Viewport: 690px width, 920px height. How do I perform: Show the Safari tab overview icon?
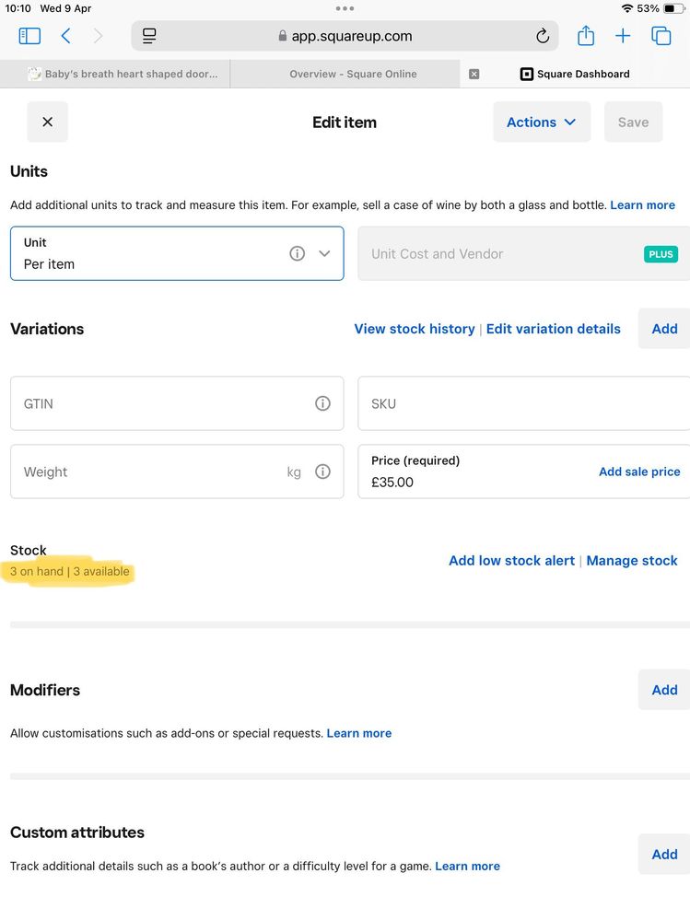(661, 36)
